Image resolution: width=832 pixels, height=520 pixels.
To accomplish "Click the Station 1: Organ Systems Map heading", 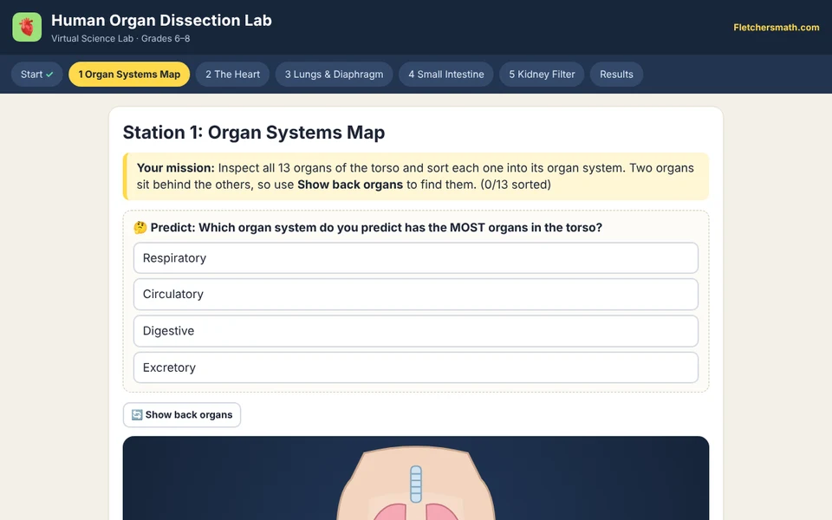I will click(254, 132).
